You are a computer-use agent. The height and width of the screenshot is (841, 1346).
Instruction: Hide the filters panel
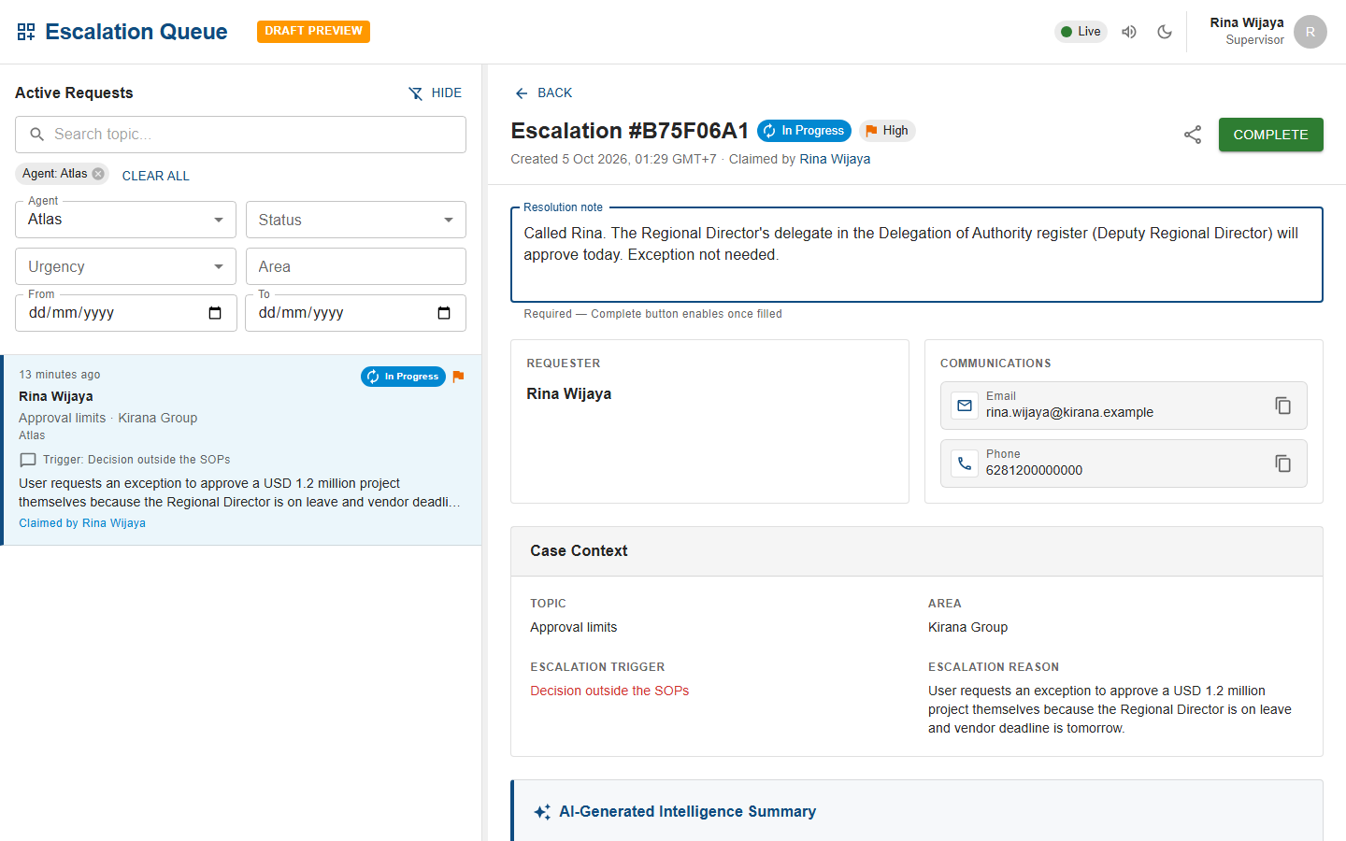(435, 93)
